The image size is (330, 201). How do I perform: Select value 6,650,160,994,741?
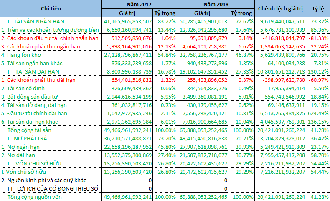[x=129, y=30]
